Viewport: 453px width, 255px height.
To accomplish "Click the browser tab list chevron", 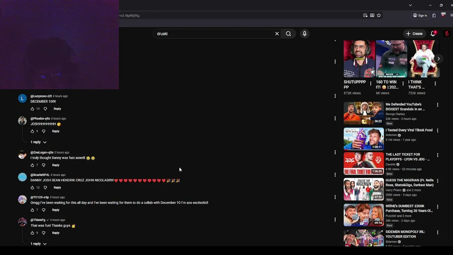I will (410, 5).
